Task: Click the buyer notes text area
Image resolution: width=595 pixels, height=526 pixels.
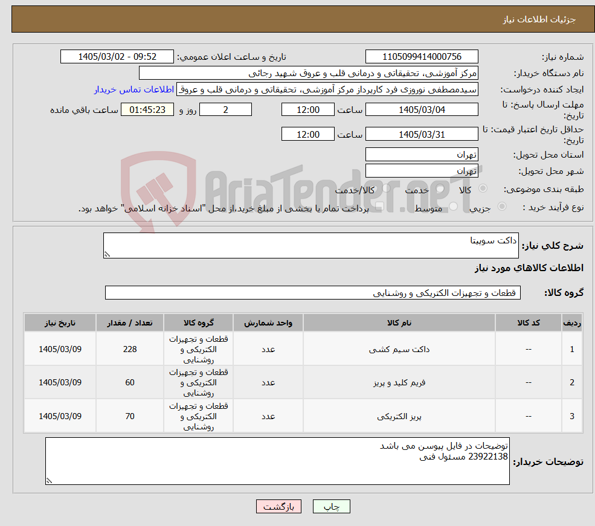Action: (277, 461)
